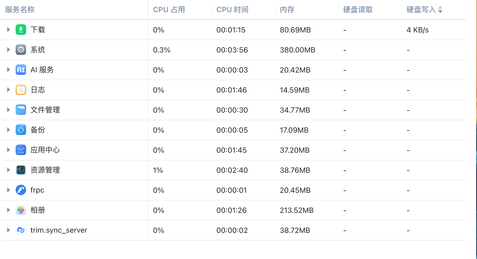477x259 pixels.
Task: Expand the frpc process tree
Action: tap(8, 190)
